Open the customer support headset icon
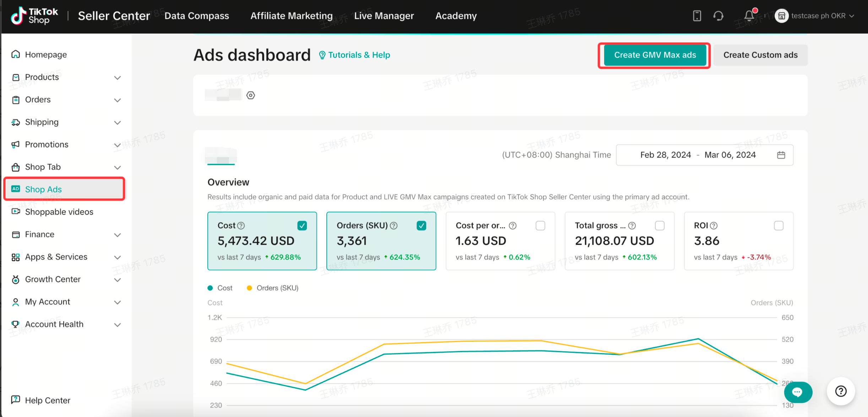Screen dimensions: 868x417 [718, 16]
